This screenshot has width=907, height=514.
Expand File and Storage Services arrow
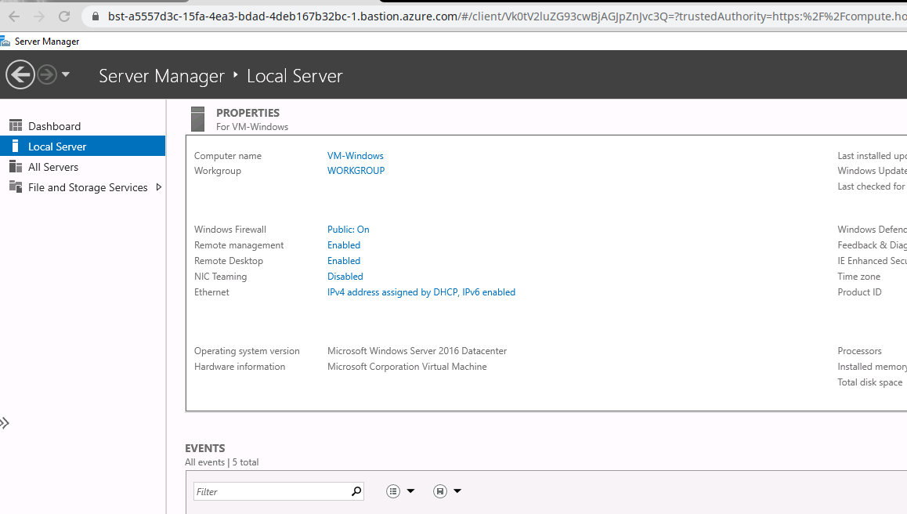point(158,187)
